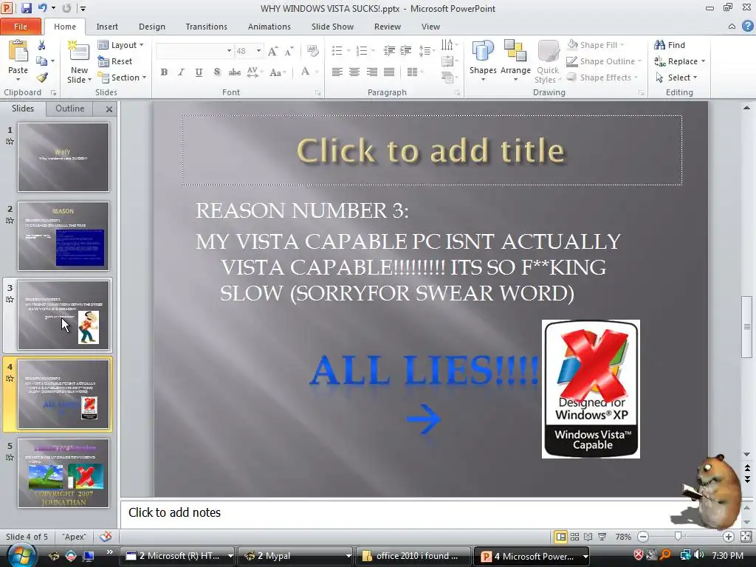Decrease list indent level
Screen dimensions: 756x567
click(x=389, y=51)
